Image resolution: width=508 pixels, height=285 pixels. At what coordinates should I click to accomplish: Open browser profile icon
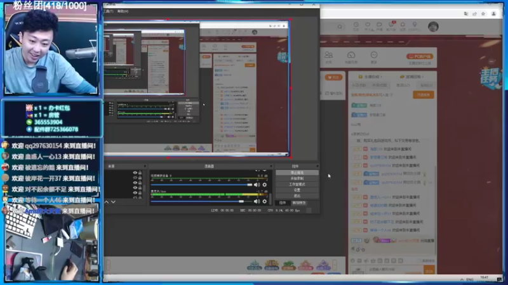(x=494, y=14)
